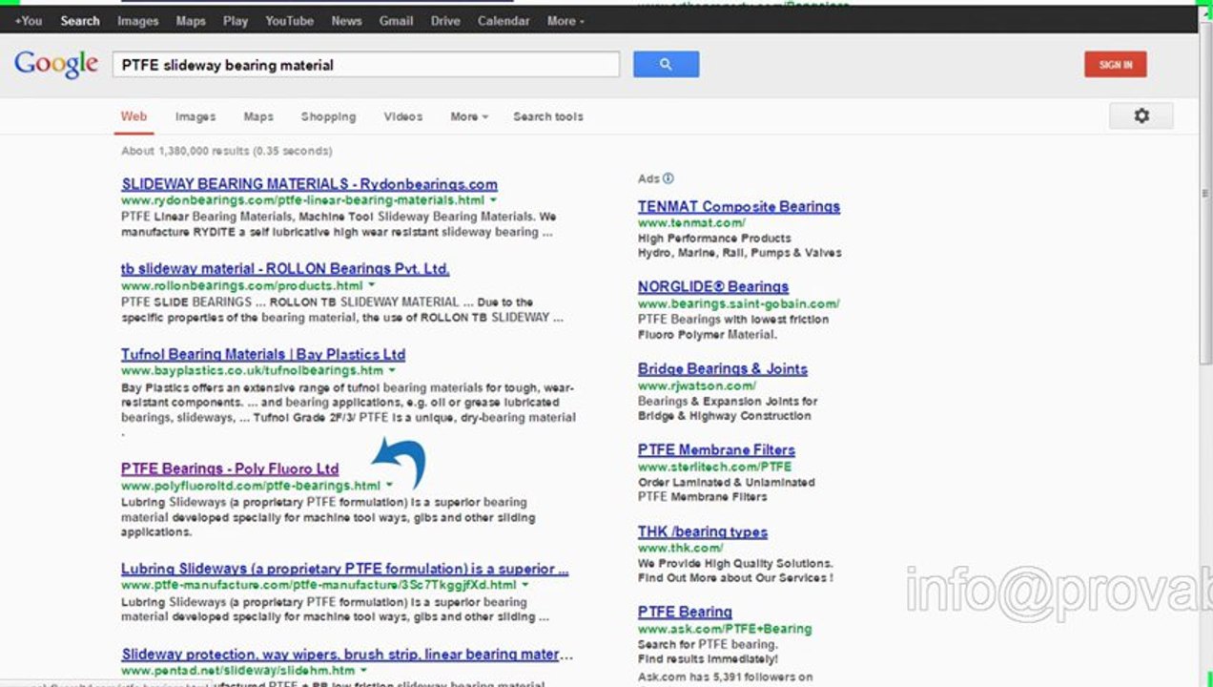Open Drive from the top bar
Screen dimensions: 1213x687
(x=445, y=20)
